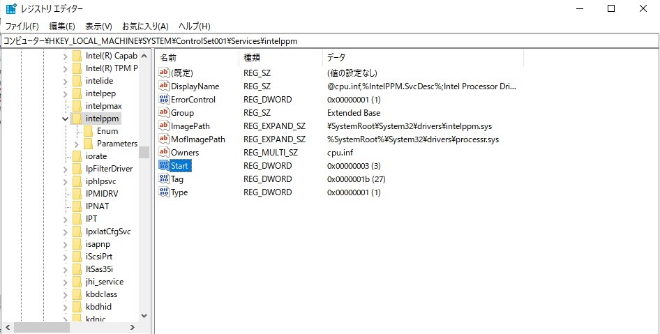Viewport: 660px width, 334px height.
Task: Click the data cell '(値の設定なし)'
Action: tap(352, 73)
